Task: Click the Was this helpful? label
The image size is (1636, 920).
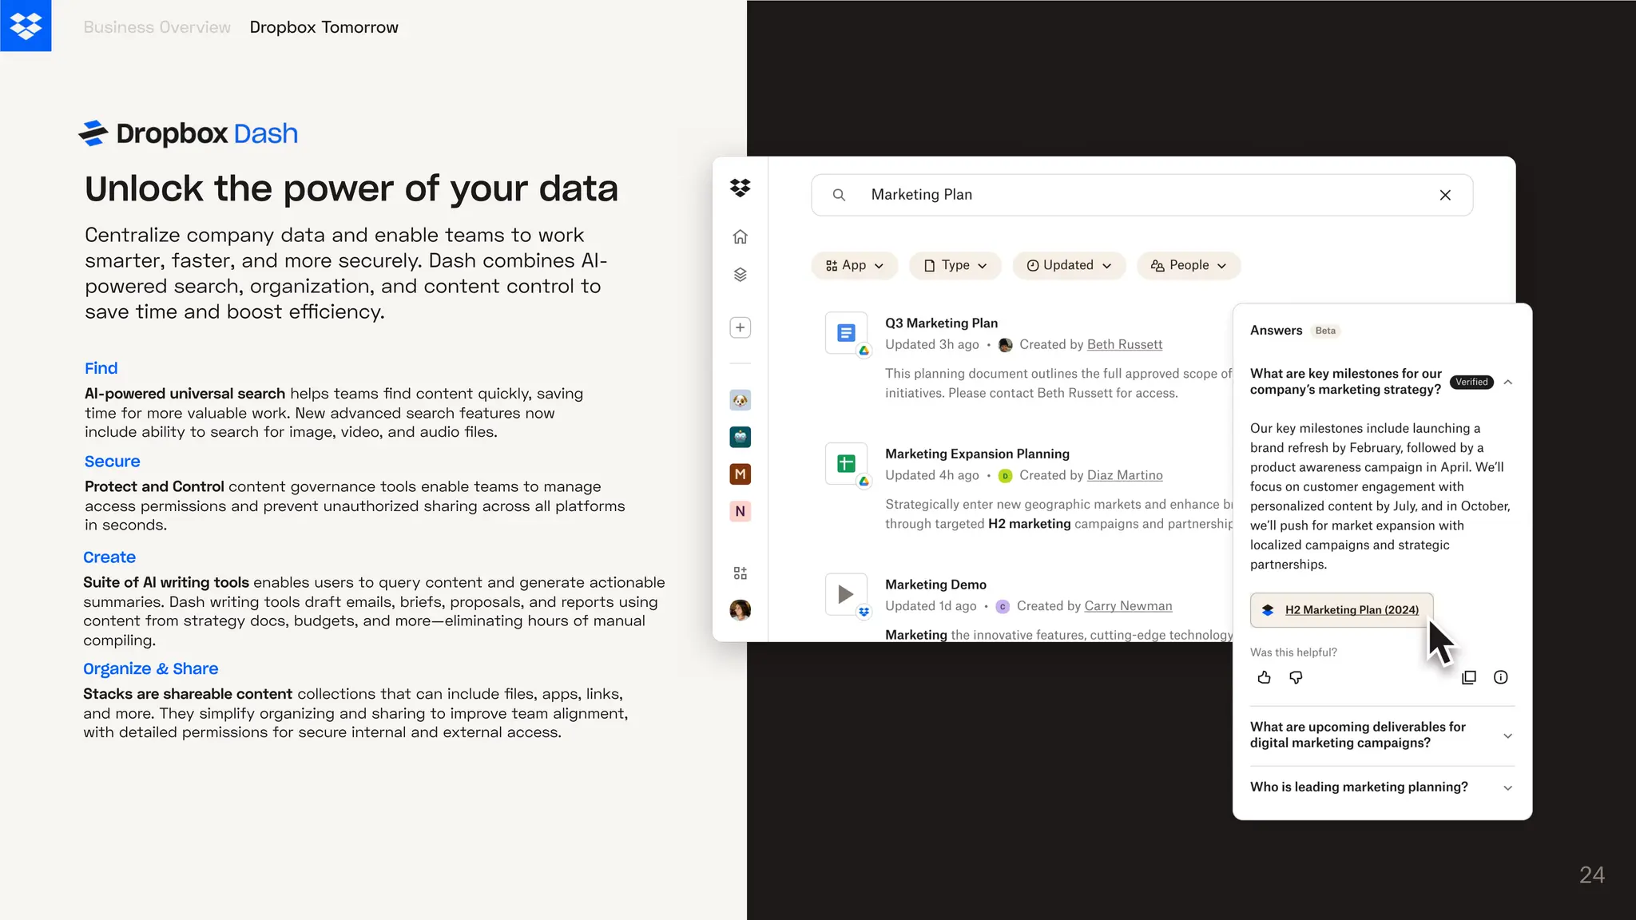Action: (x=1293, y=652)
